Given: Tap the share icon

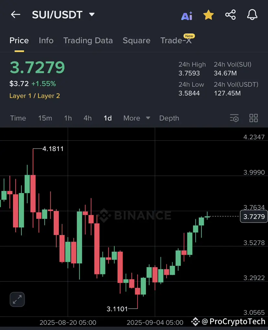Looking at the screenshot, I should tap(230, 15).
